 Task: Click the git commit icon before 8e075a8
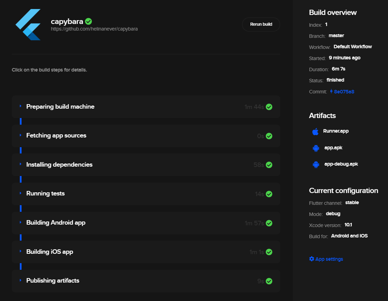(331, 91)
